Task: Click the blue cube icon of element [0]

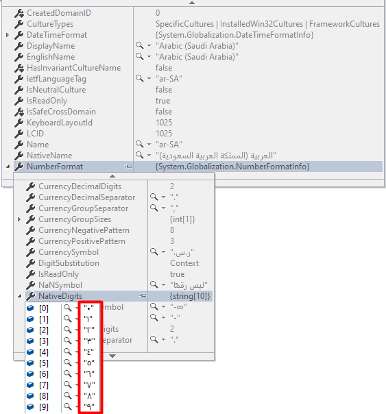Action: point(30,308)
